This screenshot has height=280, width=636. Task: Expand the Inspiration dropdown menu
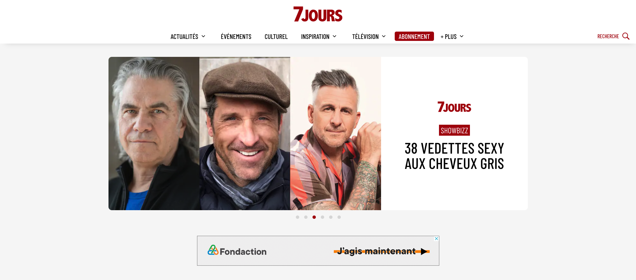click(319, 37)
